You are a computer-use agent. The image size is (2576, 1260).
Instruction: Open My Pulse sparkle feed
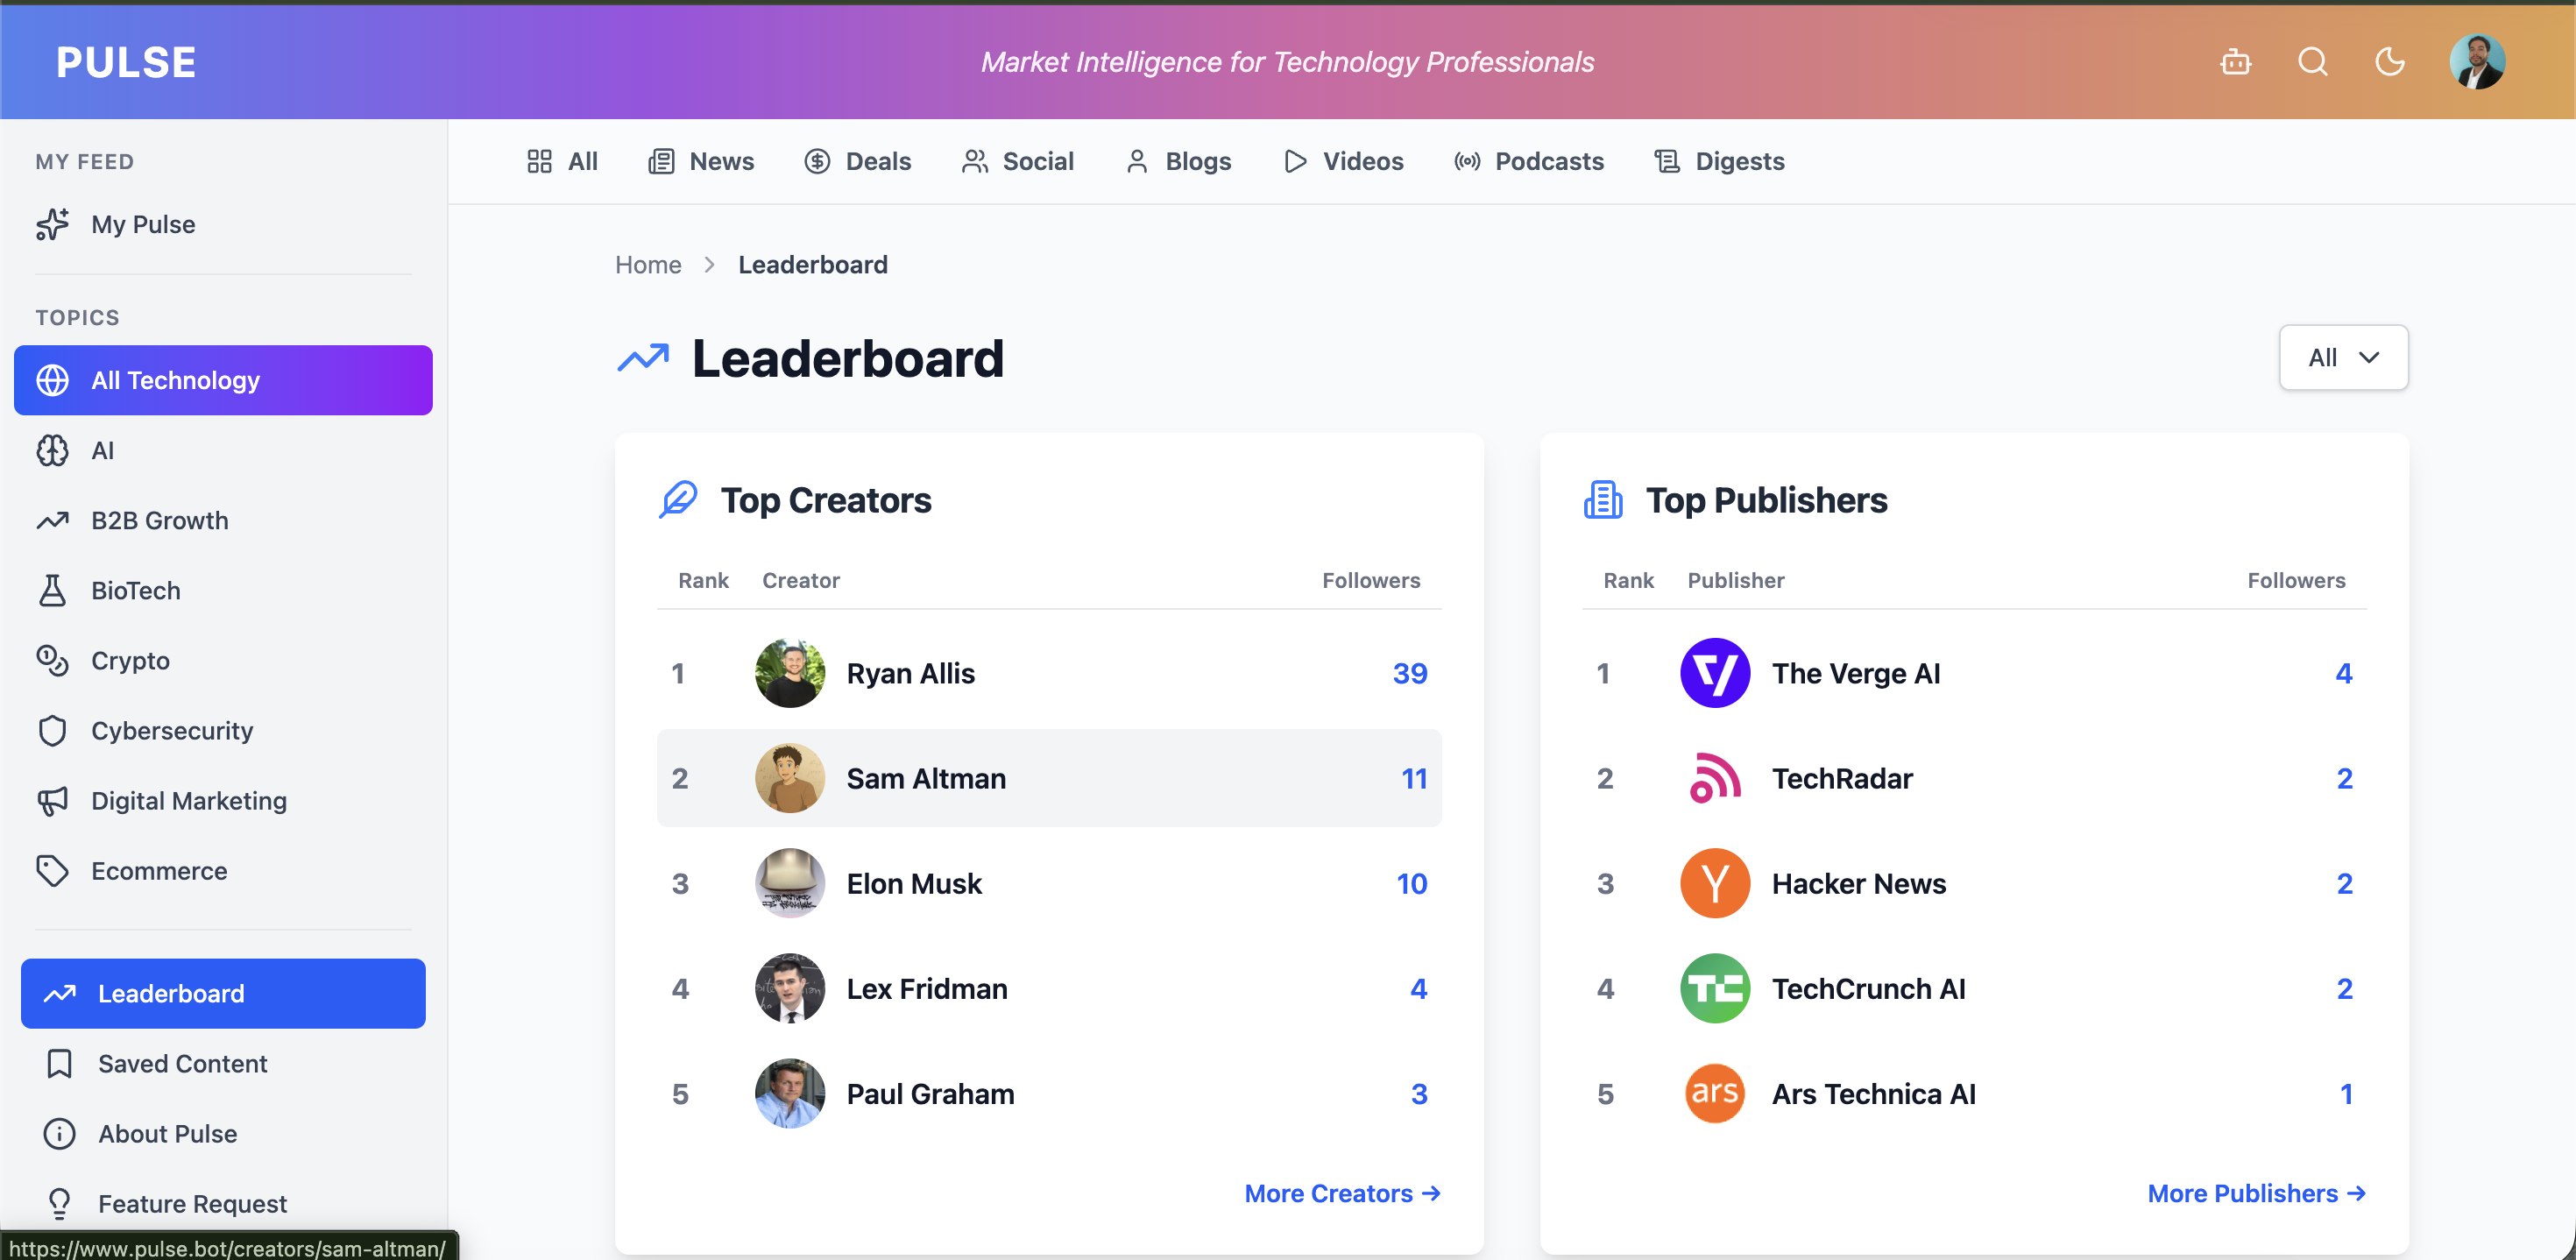(142, 224)
